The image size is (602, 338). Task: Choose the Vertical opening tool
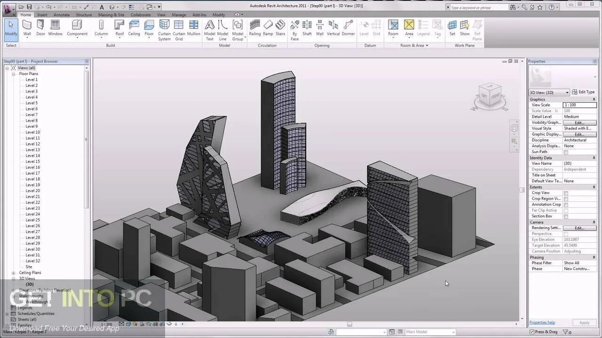point(333,28)
